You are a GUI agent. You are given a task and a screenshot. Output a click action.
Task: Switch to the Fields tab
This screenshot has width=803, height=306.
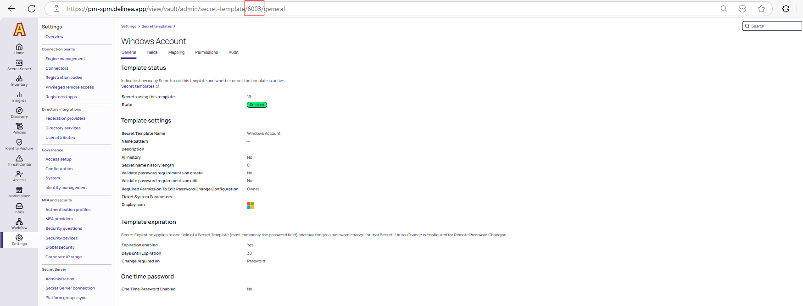point(152,52)
